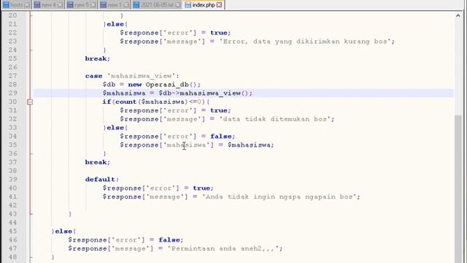The width and height of the screenshot is (467, 263).
Task: Click the save icon on new 5 tab
Action: pyautogui.click(x=70, y=5)
